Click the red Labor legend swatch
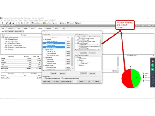 tap(144, 75)
